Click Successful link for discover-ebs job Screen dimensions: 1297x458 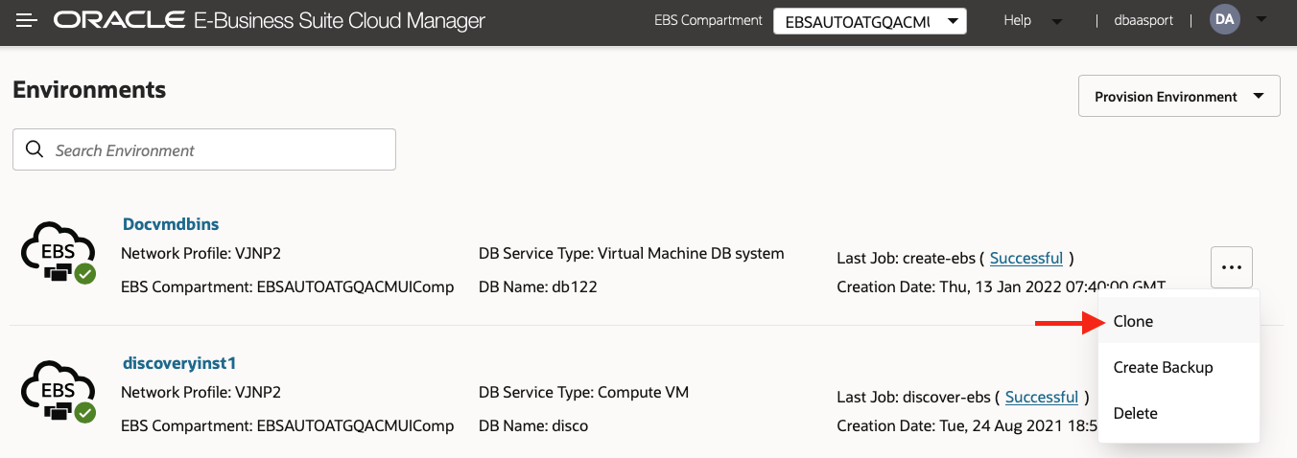1041,397
